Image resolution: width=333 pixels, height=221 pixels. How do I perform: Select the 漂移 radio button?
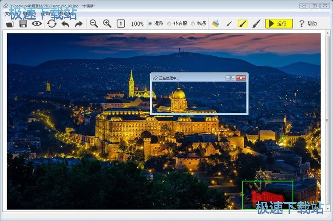click(x=150, y=24)
